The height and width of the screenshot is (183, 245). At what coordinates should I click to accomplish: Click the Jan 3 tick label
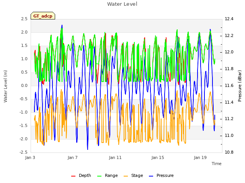click(30, 157)
